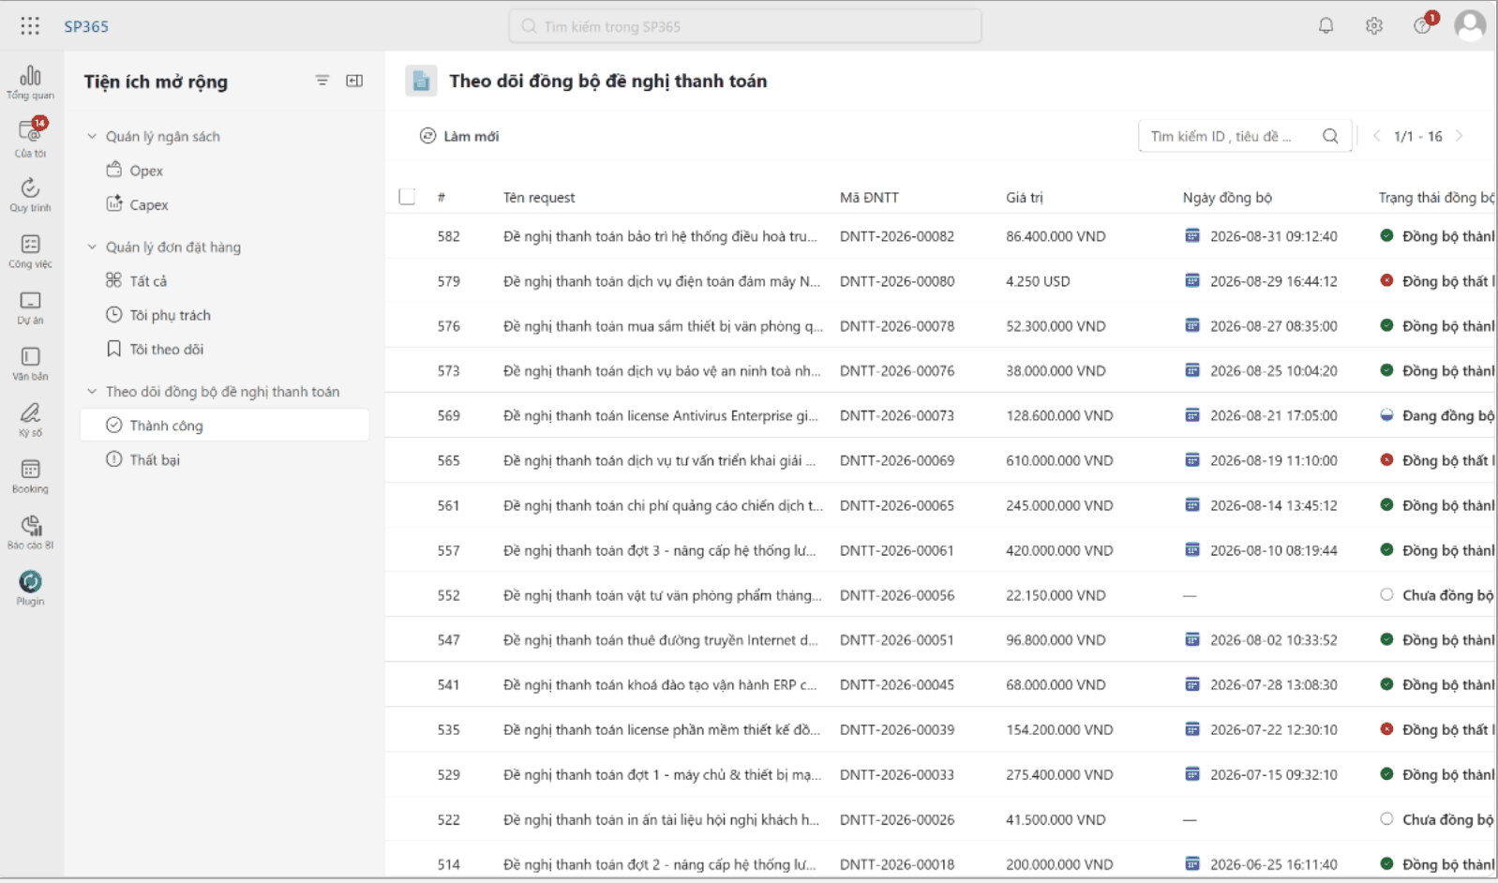The image size is (1498, 883).
Task: Focus the Tìm kiếm ID, tiêu đề field
Action: [1245, 136]
